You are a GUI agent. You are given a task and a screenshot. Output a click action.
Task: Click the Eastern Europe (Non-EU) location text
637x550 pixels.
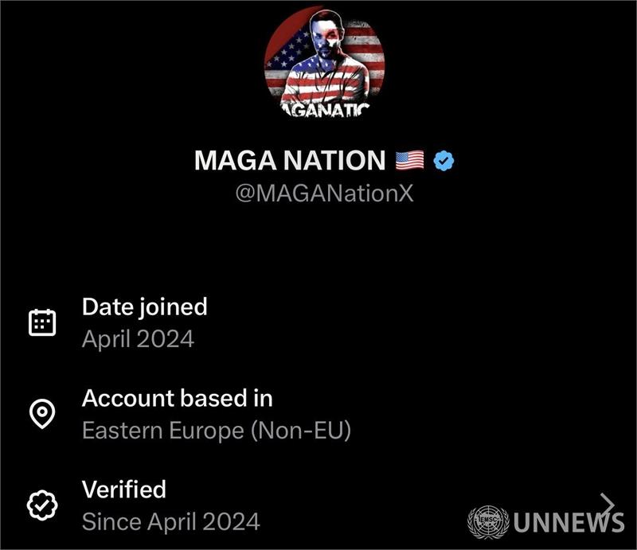click(217, 431)
